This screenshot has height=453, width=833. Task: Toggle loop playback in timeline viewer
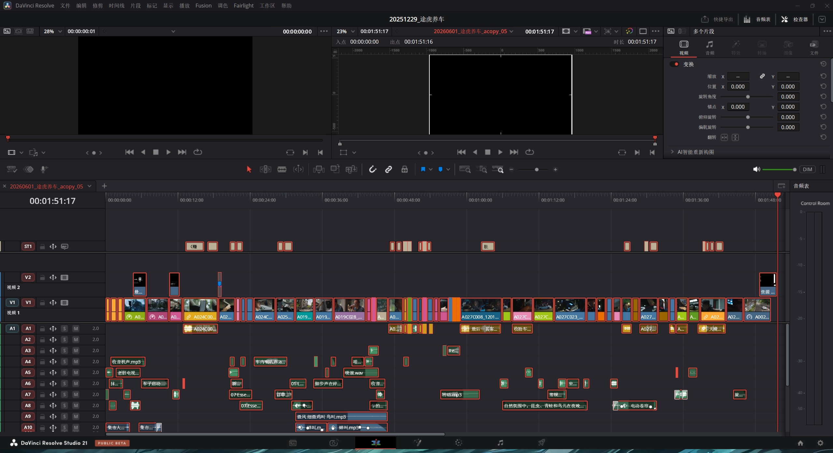(530, 152)
